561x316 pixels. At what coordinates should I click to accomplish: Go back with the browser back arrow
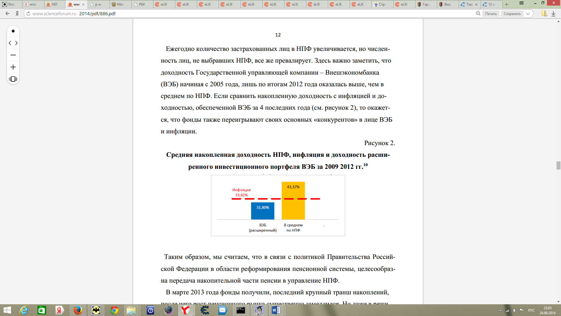[x=8, y=13]
